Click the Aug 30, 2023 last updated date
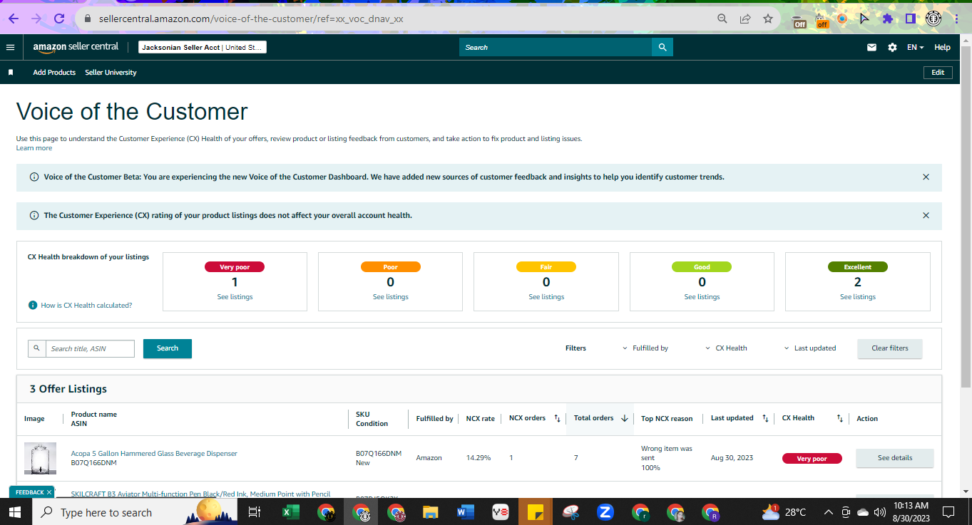 (x=732, y=458)
